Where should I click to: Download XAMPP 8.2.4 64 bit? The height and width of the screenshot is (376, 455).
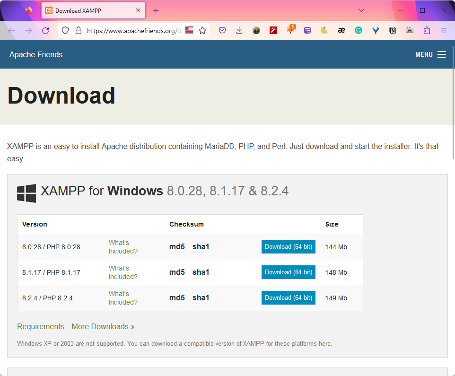[x=289, y=297]
